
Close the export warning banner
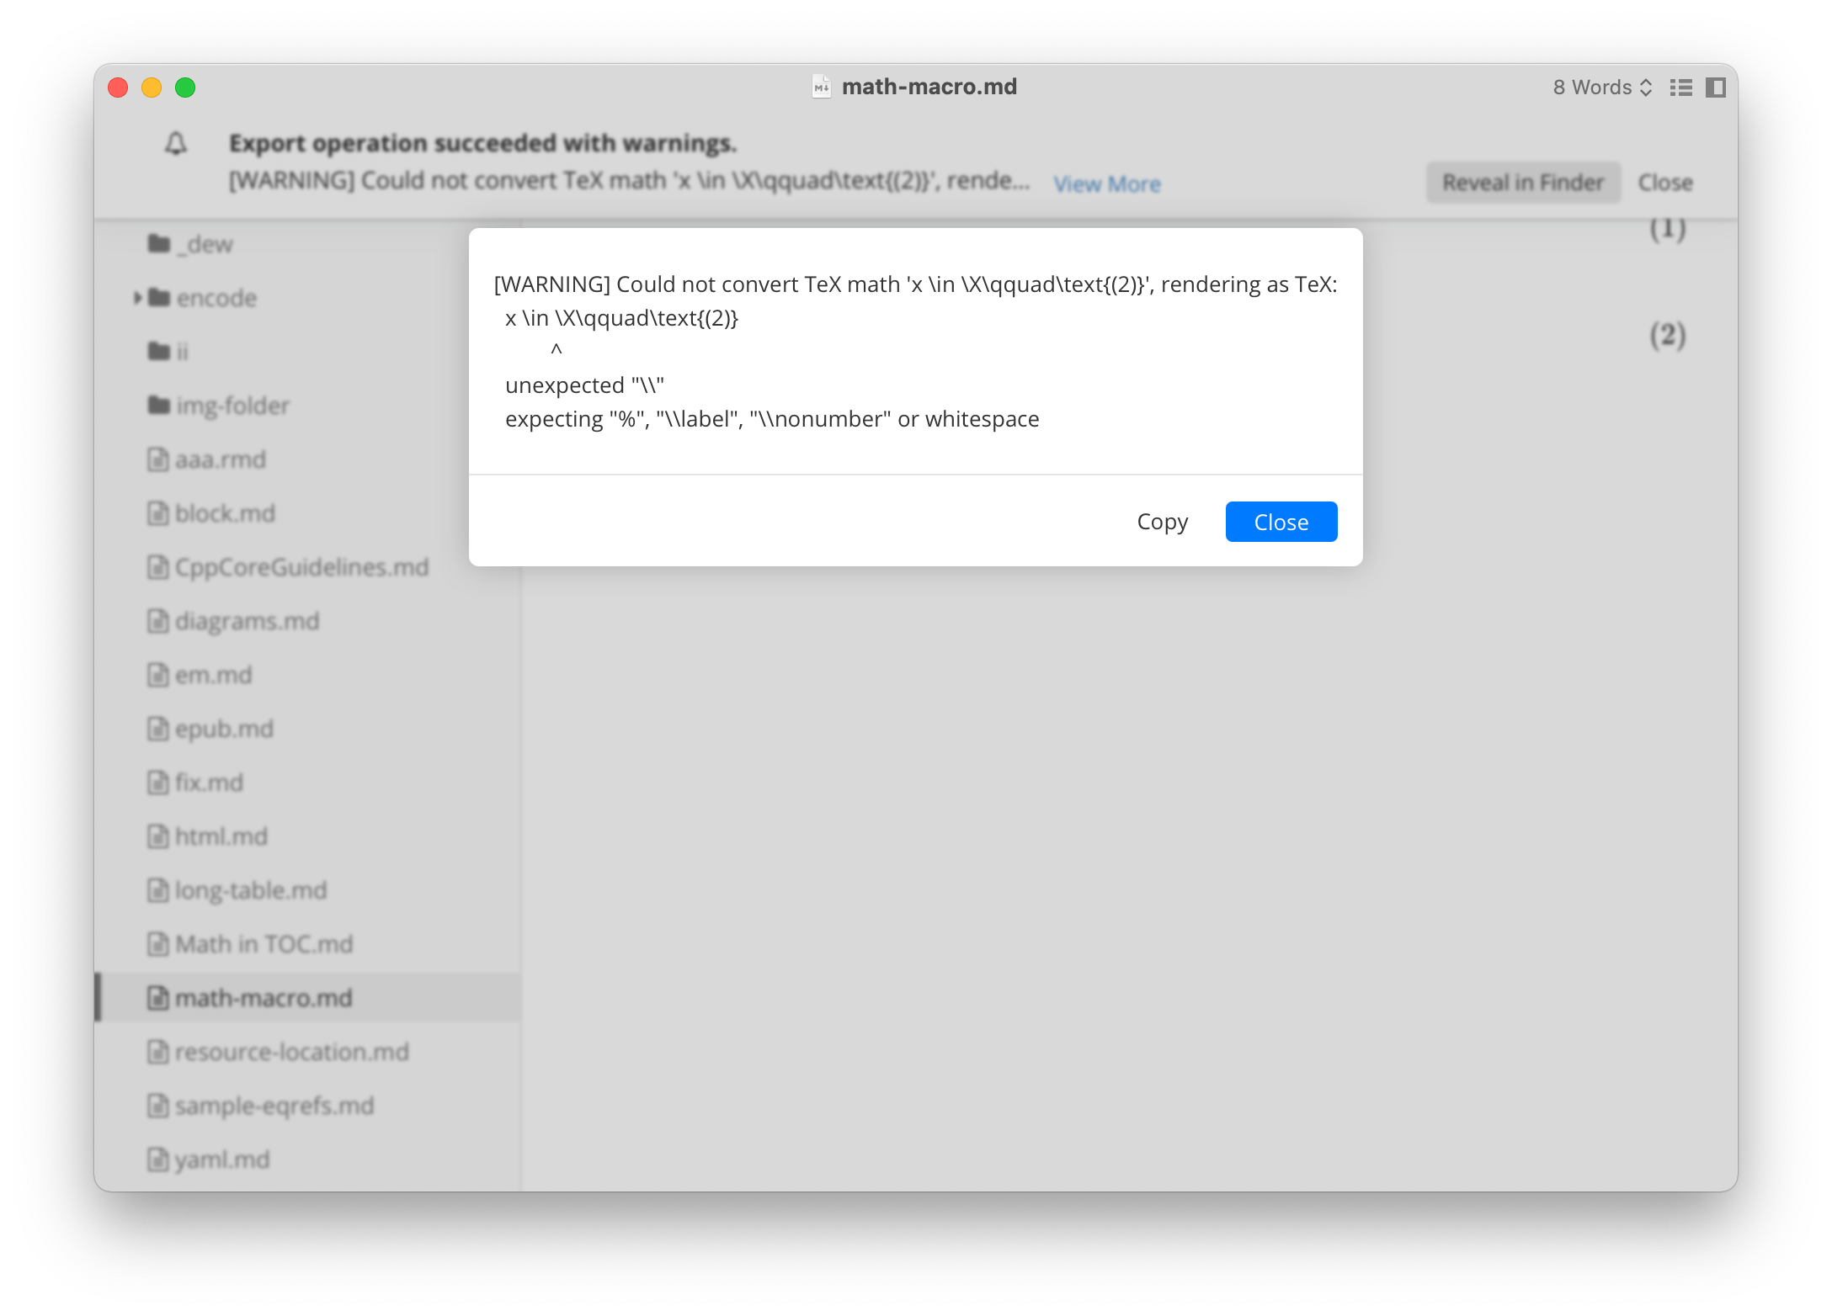coord(1667,181)
